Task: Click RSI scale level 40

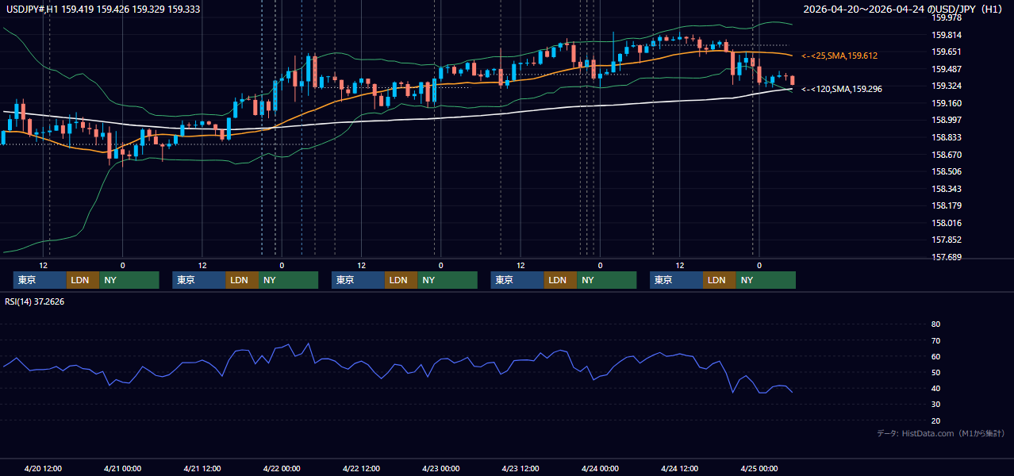Action: pyautogui.click(x=935, y=388)
